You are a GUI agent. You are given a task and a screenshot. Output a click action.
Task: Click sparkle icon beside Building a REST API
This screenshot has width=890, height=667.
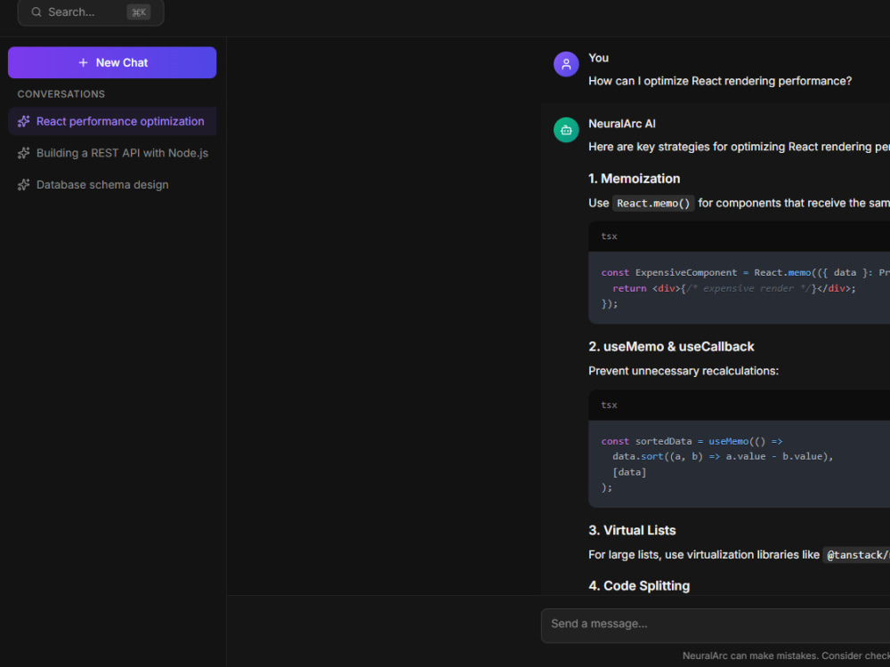23,153
